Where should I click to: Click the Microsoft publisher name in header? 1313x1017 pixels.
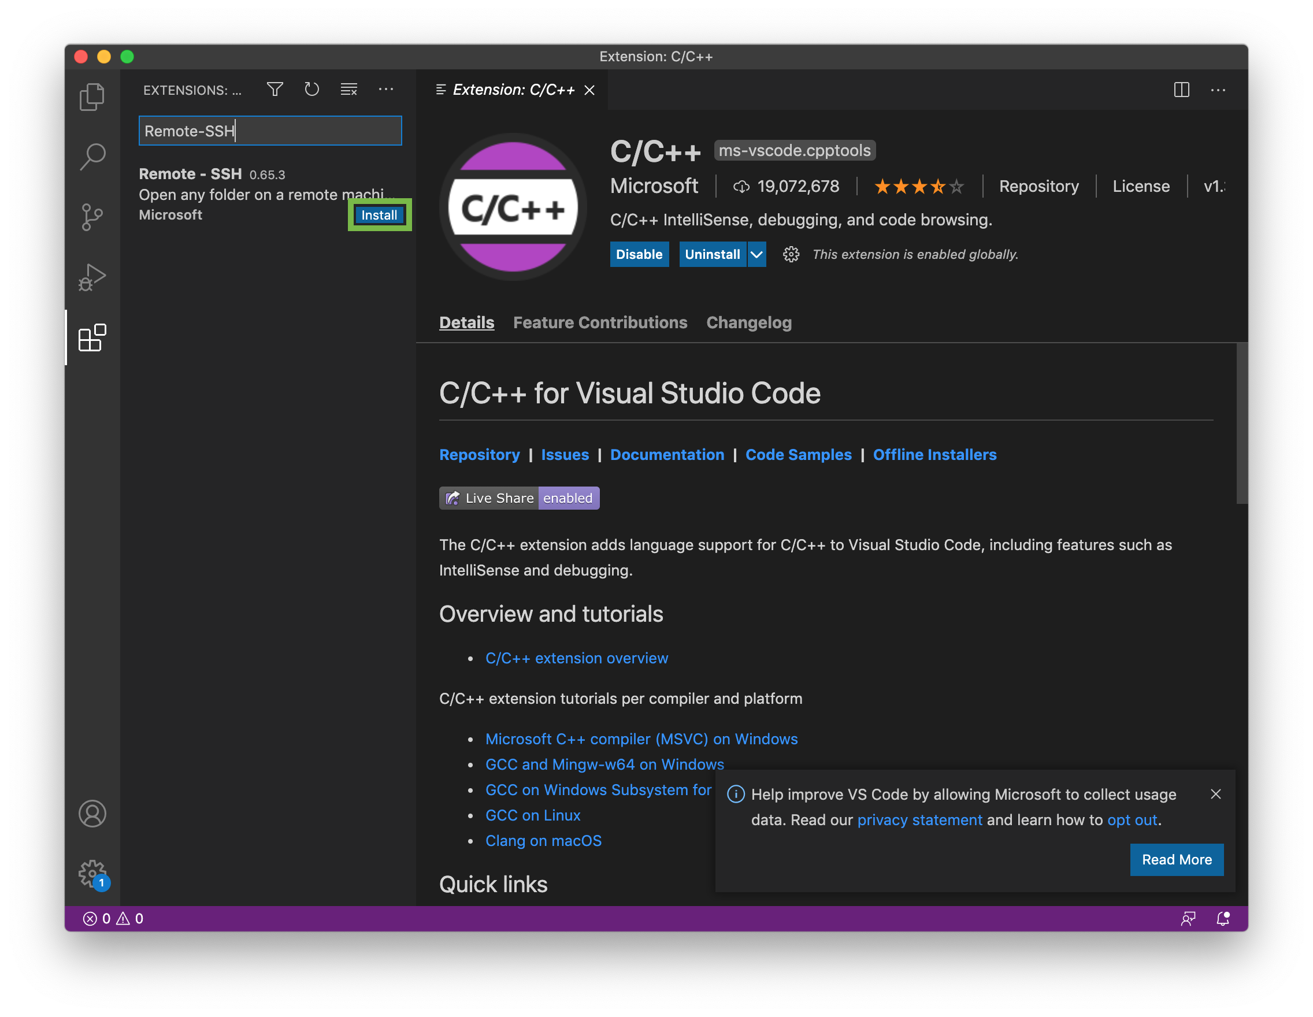(x=654, y=186)
